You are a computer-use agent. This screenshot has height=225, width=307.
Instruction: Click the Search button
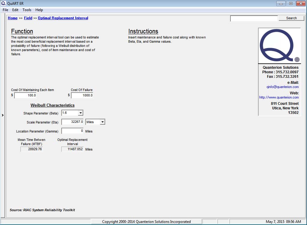click(x=291, y=18)
